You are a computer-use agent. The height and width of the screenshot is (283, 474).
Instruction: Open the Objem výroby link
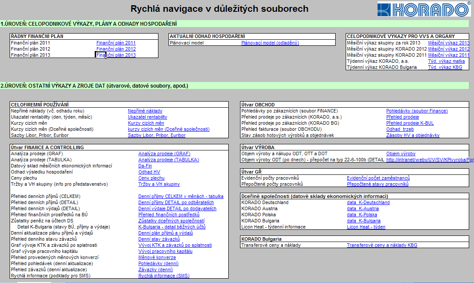coord(401,153)
